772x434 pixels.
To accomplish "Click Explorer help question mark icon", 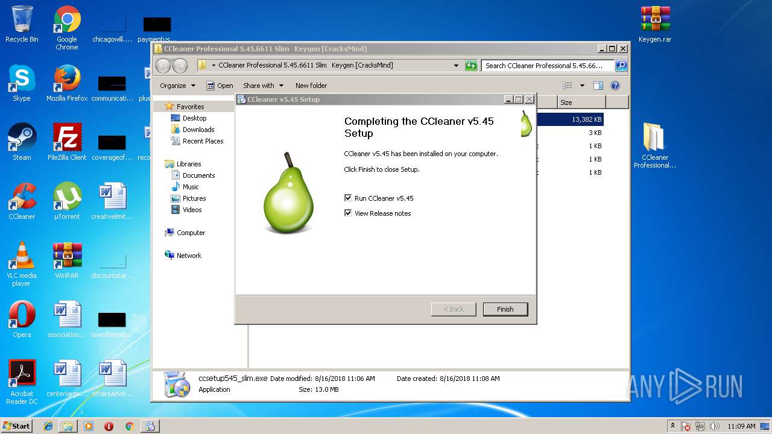I will coord(615,86).
